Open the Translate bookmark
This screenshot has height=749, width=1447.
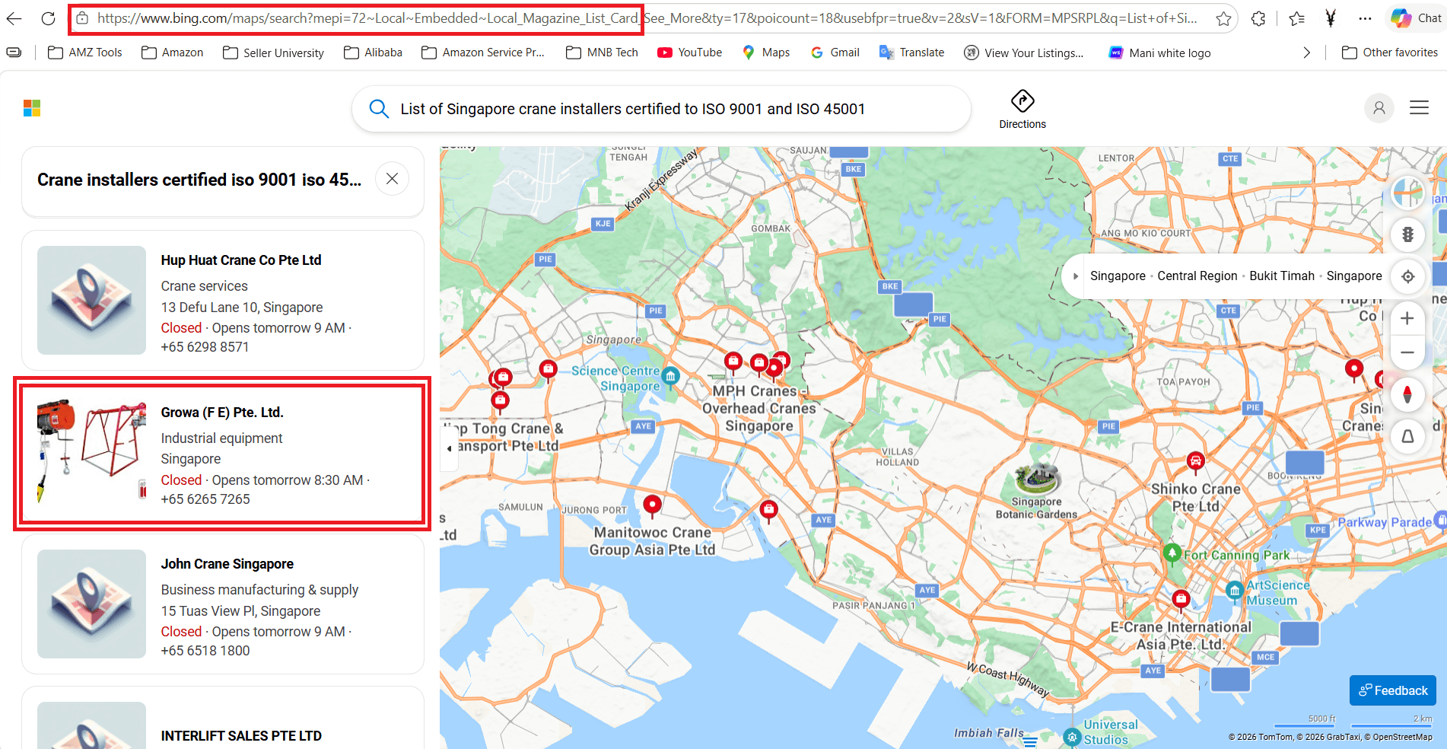point(911,53)
